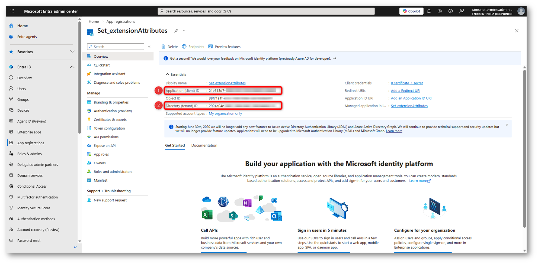Click the Copilot button
Viewport: 538px width, 264px height.
coord(411,11)
